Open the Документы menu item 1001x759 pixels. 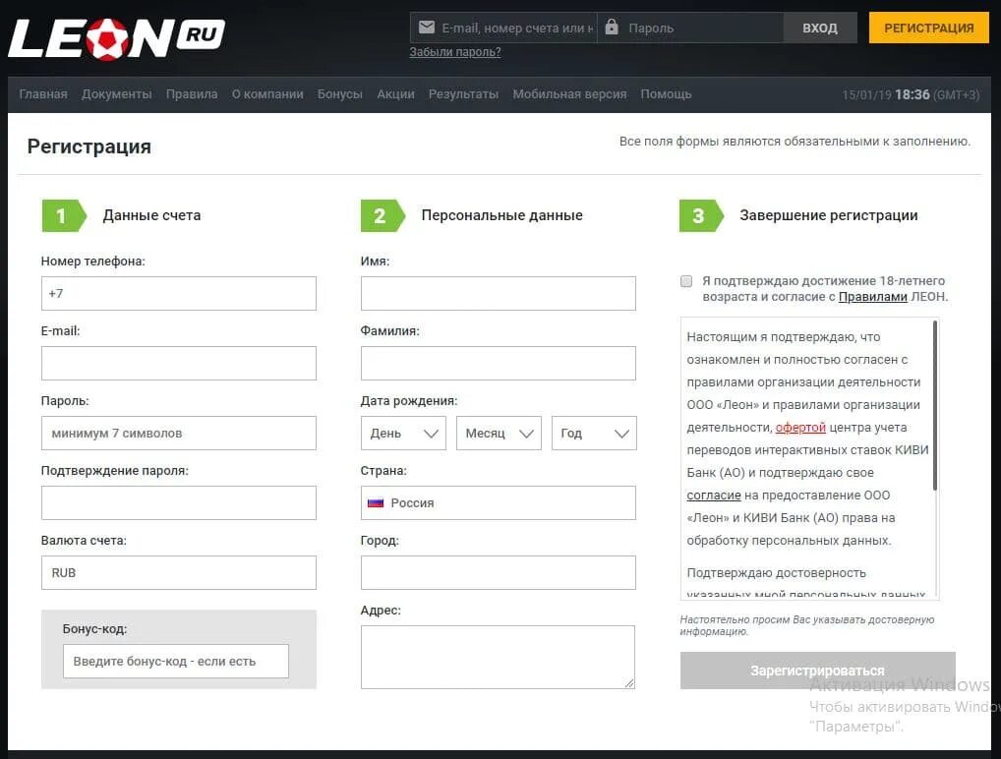point(117,93)
